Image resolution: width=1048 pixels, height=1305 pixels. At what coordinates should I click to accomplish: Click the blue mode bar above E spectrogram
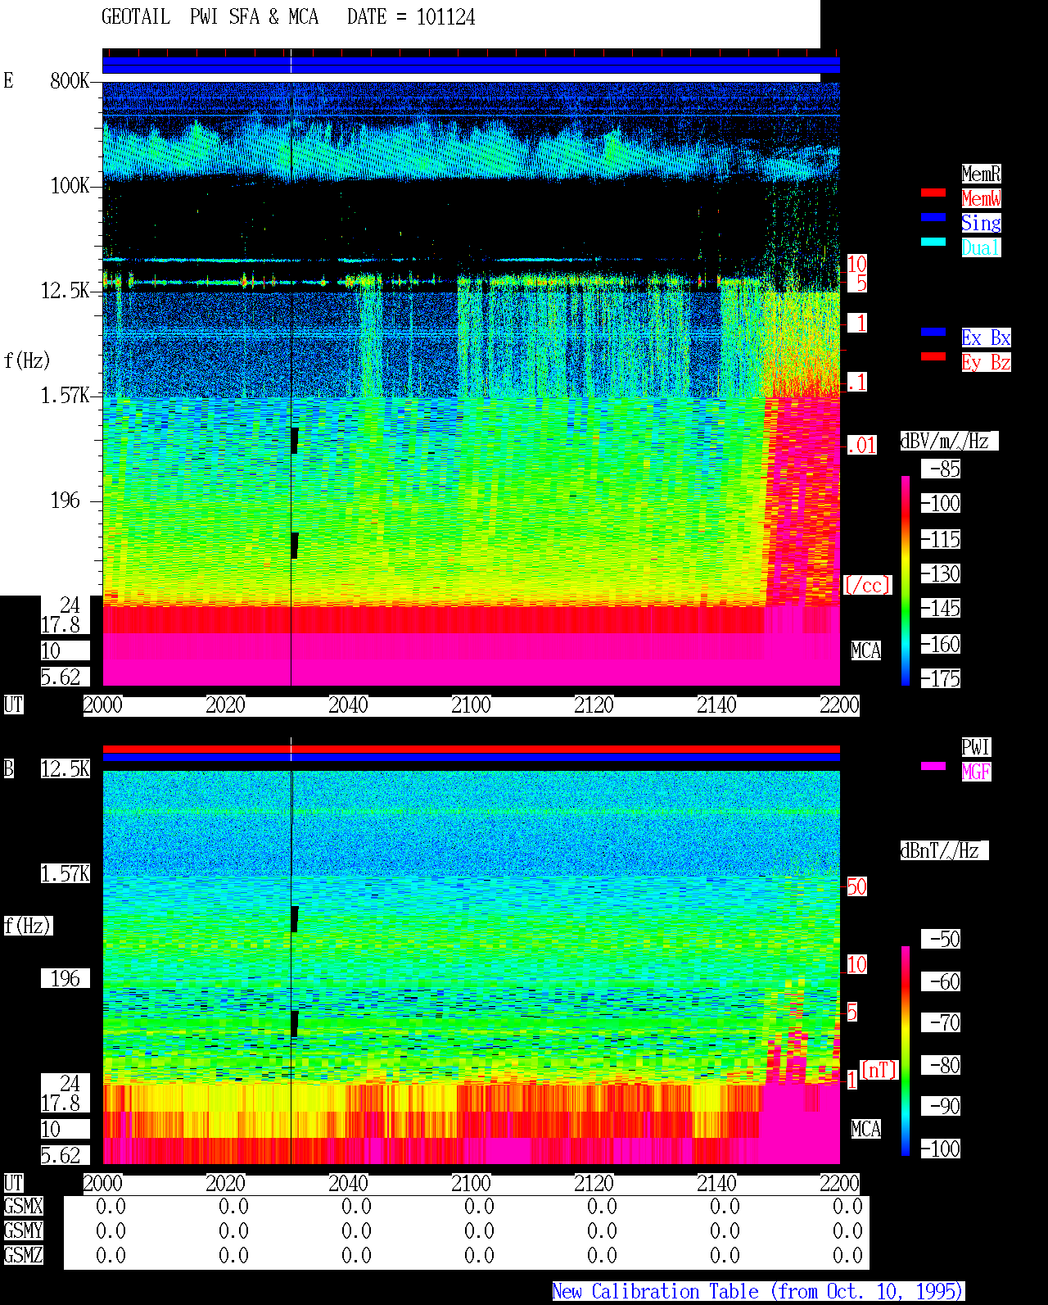coord(471,65)
